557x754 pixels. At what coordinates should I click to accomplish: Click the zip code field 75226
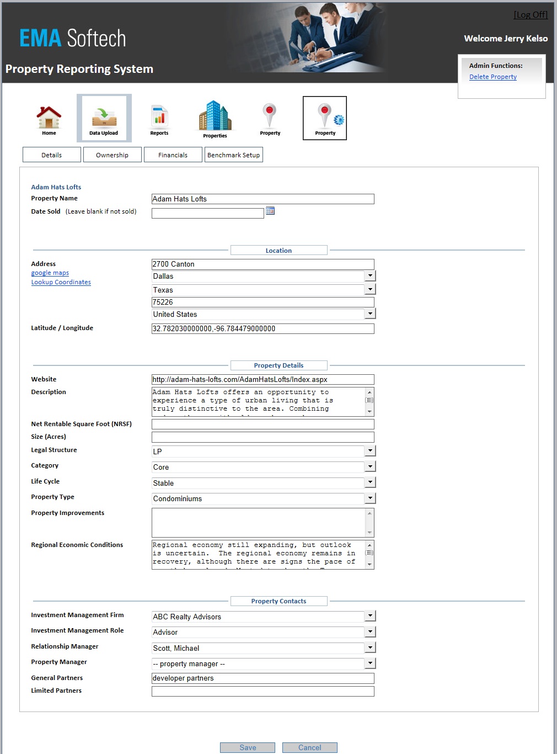pos(263,302)
